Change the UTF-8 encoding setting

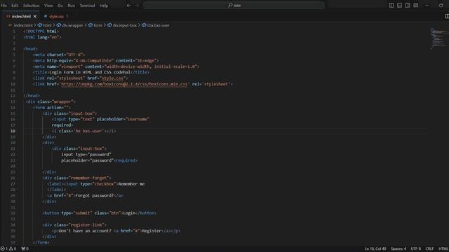(416, 249)
